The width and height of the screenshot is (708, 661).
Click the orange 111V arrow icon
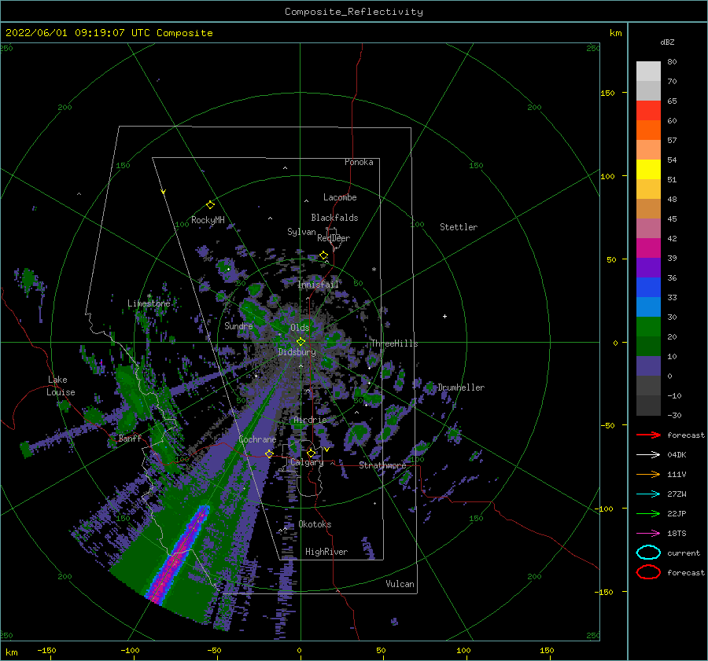pyautogui.click(x=648, y=474)
